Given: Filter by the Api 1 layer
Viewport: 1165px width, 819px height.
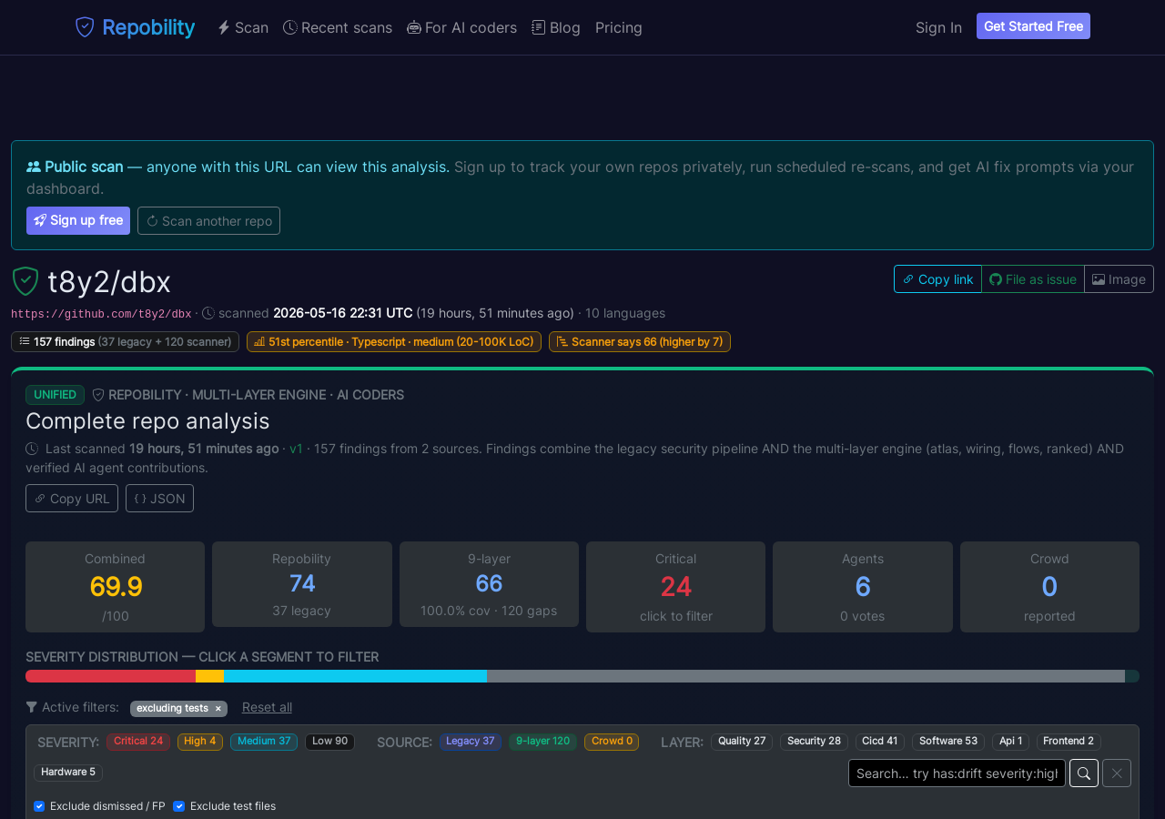Looking at the screenshot, I should [x=1010, y=742].
